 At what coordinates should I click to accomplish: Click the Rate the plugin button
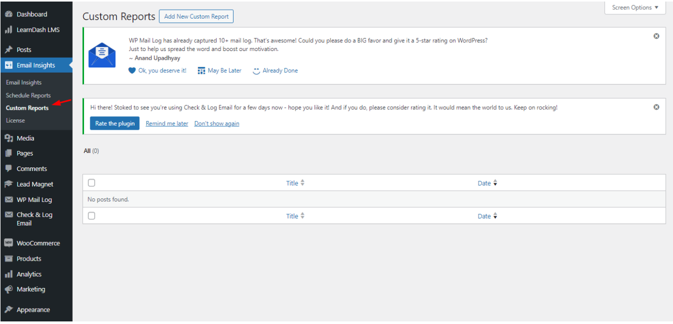tap(115, 124)
